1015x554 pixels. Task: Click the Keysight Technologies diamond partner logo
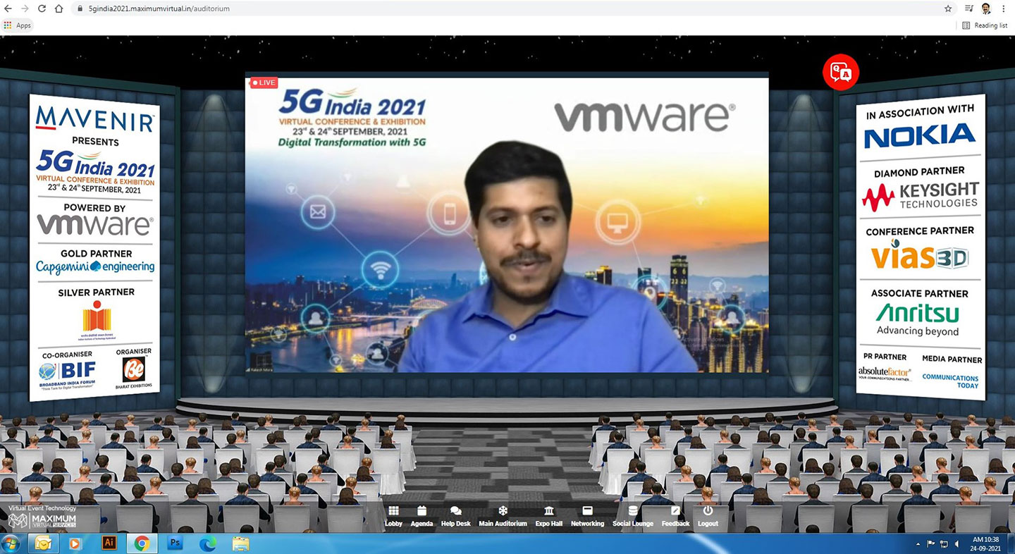point(921,197)
